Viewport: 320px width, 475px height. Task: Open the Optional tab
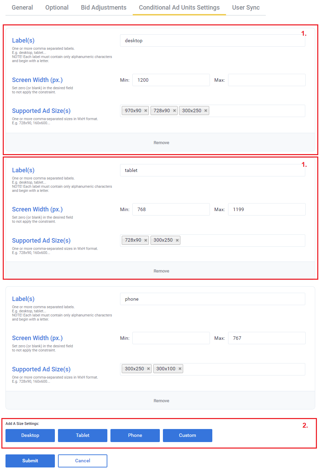click(57, 8)
